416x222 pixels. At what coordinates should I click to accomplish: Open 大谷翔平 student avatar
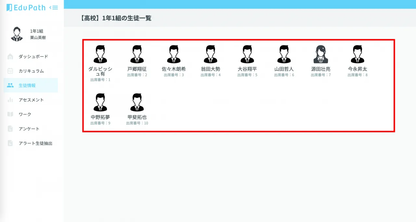[247, 54]
